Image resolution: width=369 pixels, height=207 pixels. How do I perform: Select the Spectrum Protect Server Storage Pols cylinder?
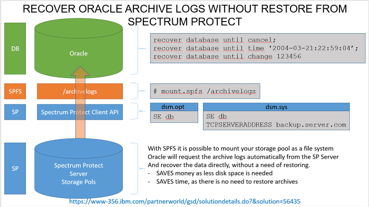[x=79, y=169]
